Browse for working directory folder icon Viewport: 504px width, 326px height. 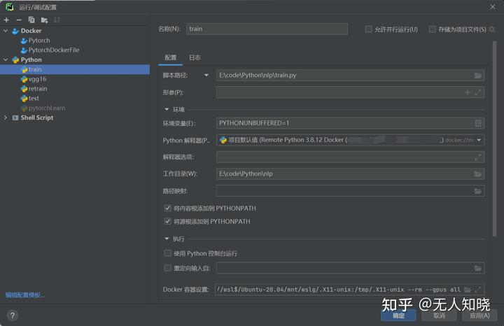(477, 173)
